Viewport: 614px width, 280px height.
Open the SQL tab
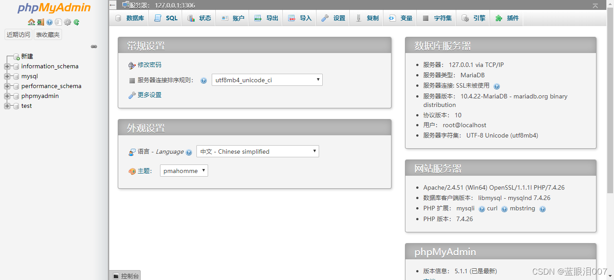tap(166, 18)
